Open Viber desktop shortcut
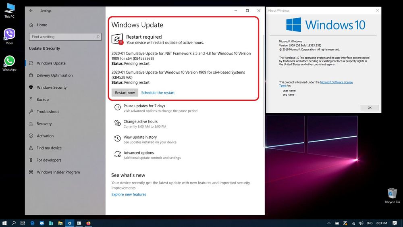The height and width of the screenshot is (227, 403). pos(10,37)
